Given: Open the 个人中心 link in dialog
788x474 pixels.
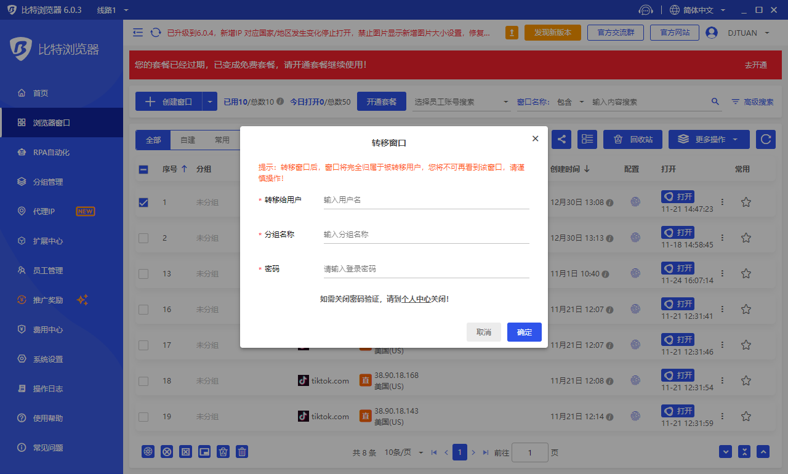Looking at the screenshot, I should coord(416,299).
